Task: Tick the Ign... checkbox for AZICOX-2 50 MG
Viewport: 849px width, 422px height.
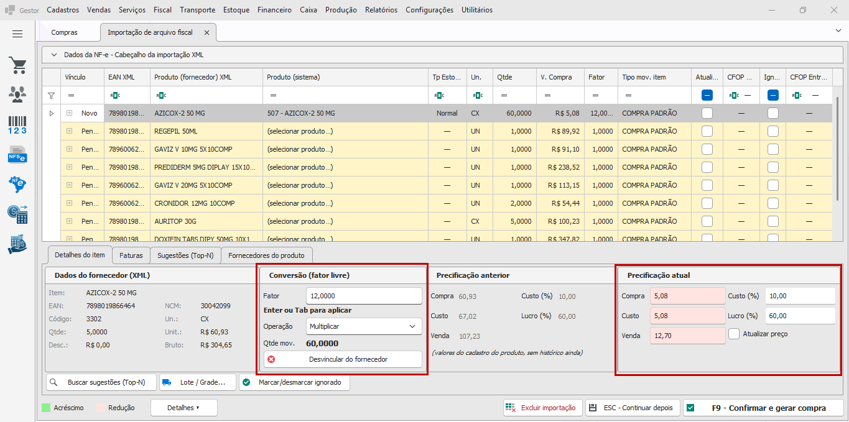Action: 772,114
